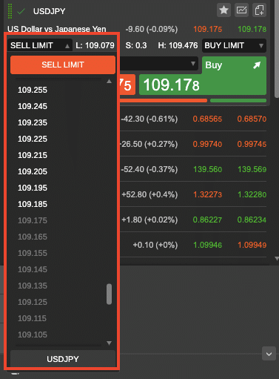279x379 pixels.
Task: Click the low value L: 109.079
Action: tap(95, 45)
